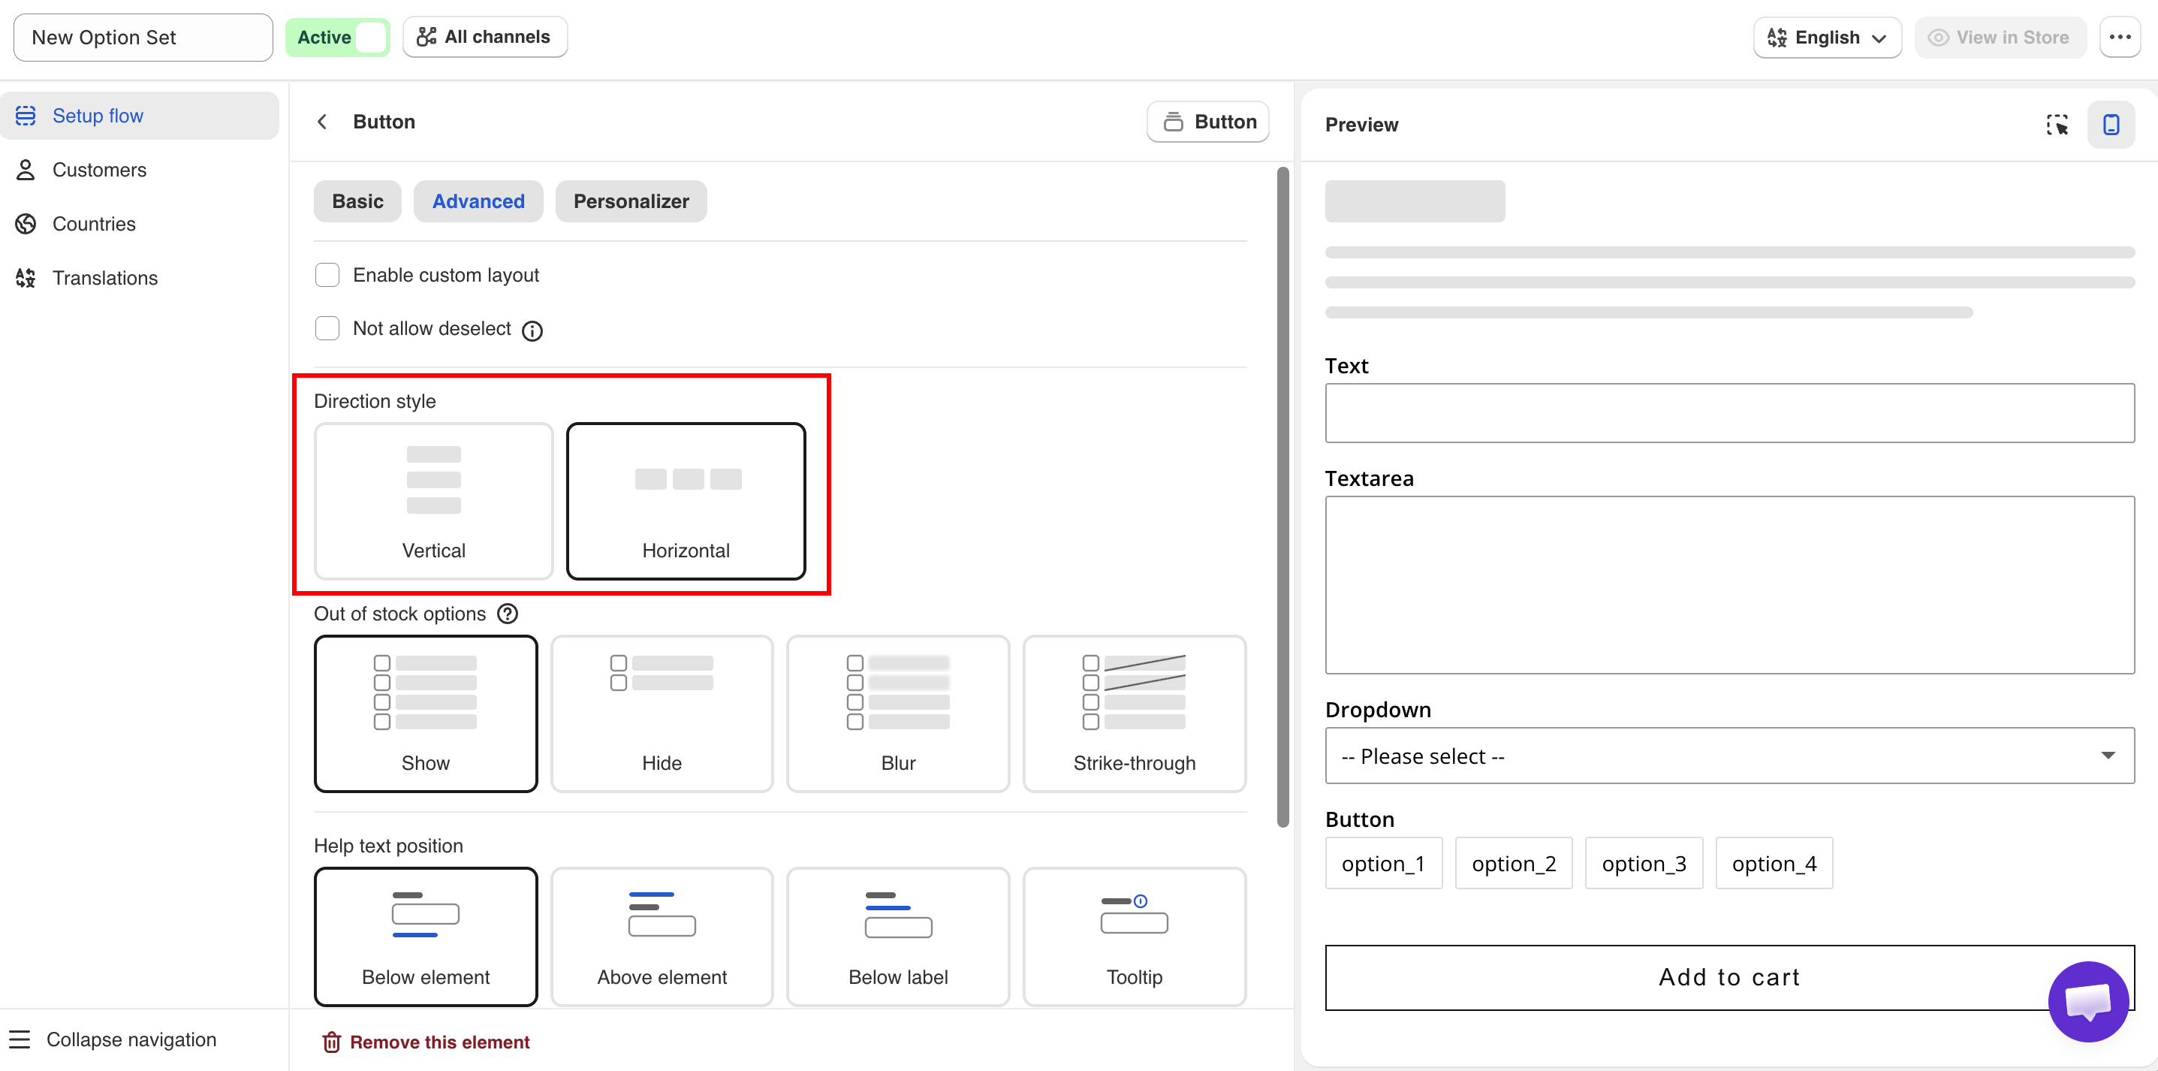The width and height of the screenshot is (2158, 1071).
Task: Click the Collapse navigation hamburger icon
Action: (x=20, y=1039)
